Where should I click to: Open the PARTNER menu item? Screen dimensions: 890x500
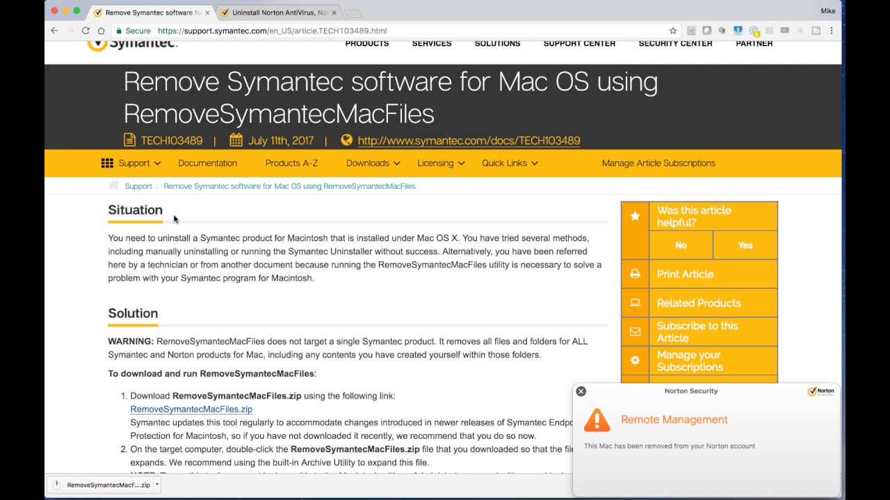754,43
